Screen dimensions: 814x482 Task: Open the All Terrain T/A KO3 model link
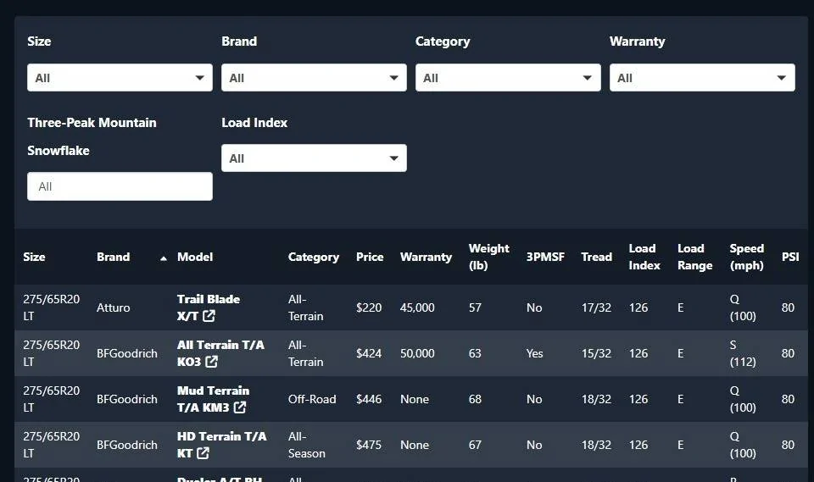click(x=220, y=352)
